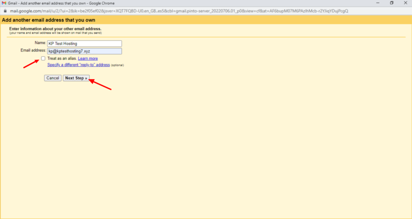Minimize the Chrome popup window
Image resolution: width=412 pixels, height=219 pixels.
(x=378, y=3)
